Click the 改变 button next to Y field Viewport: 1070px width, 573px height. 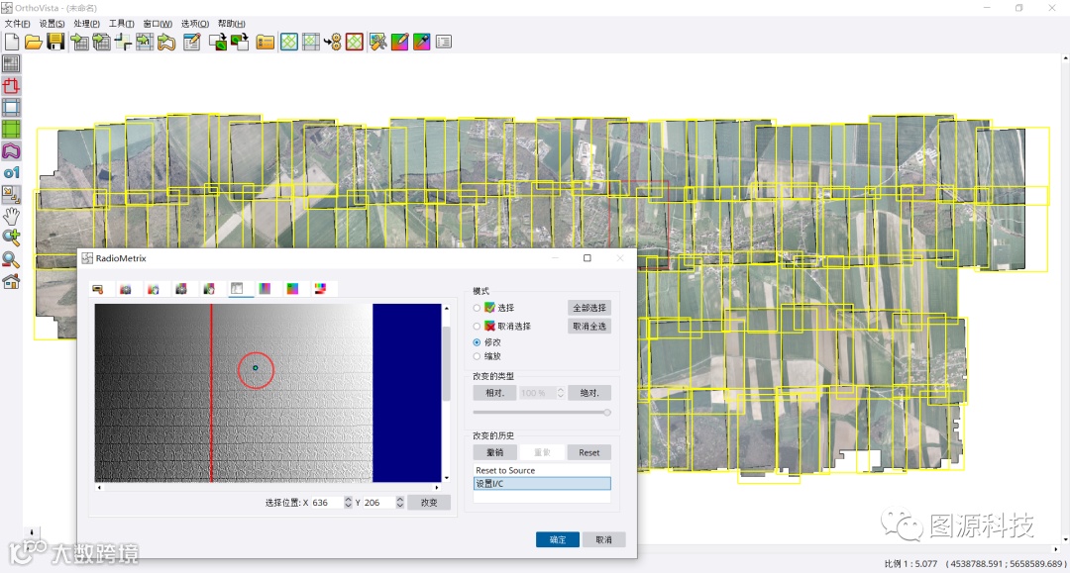point(429,503)
